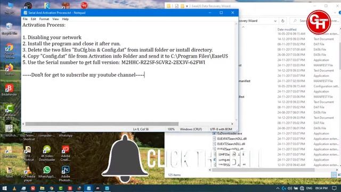Click the 'Activation Process:' heading text
The height and width of the screenshot is (192, 341).
(x=44, y=25)
